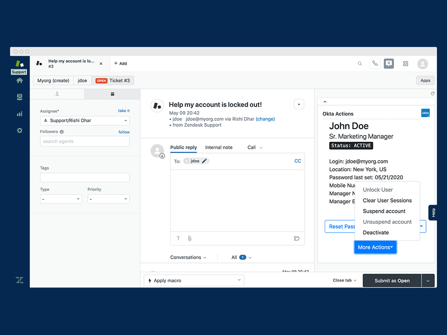This screenshot has height=335, width=447.
Task: Click the reply message text area
Action: point(237,201)
